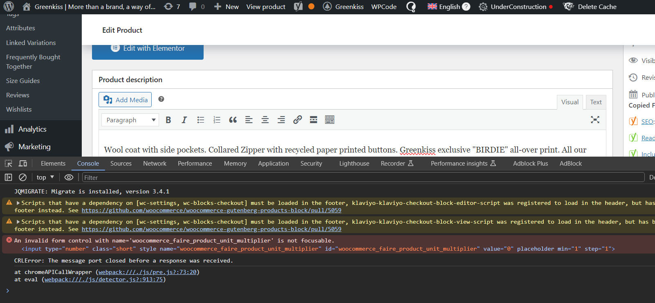This screenshot has width=655, height=303.
Task: Open the language help question mark
Action: (x=466, y=7)
